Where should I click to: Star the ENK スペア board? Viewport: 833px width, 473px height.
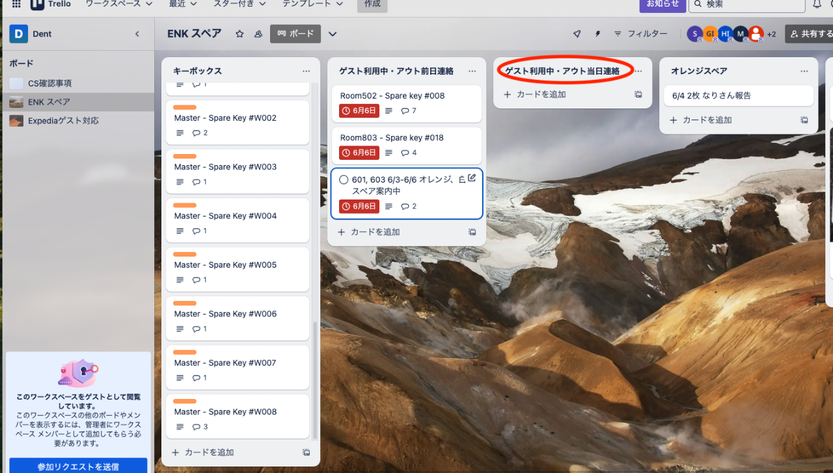point(239,34)
